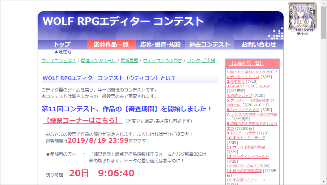Open entry 3.GIGANT FORCE SLASH
327x185 pixels.
click(249, 86)
